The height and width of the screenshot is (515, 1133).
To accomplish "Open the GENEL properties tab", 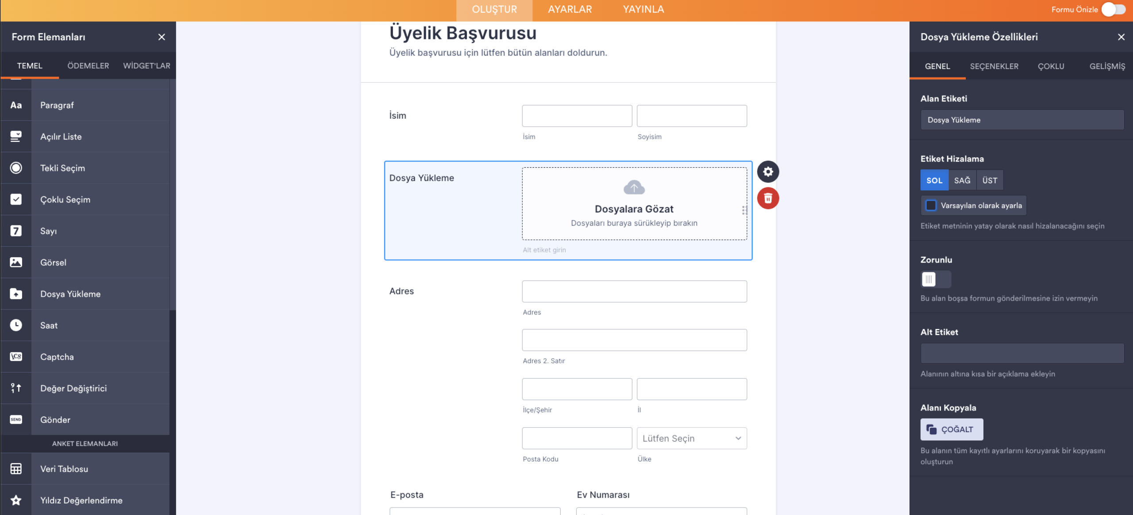I will tap(937, 66).
